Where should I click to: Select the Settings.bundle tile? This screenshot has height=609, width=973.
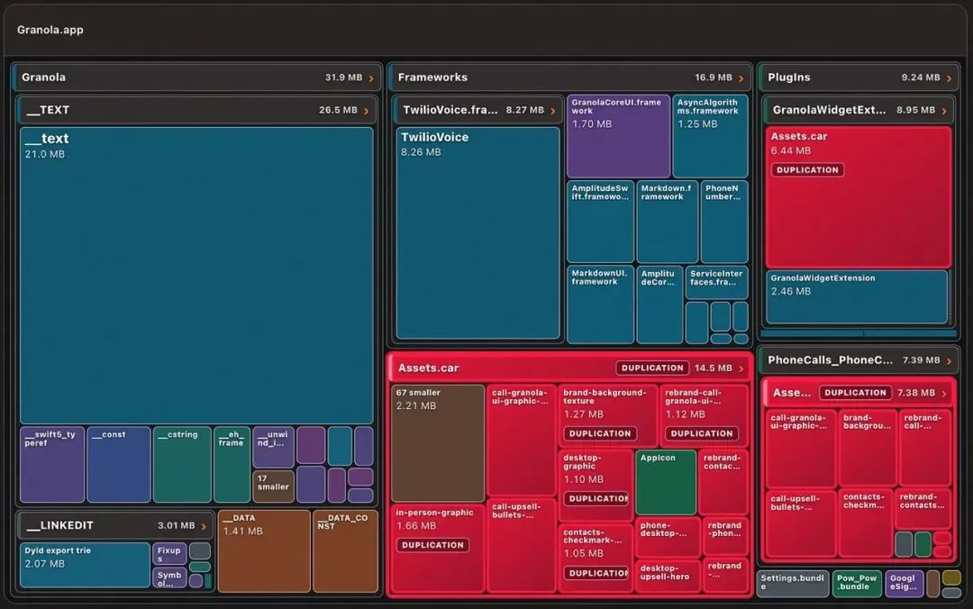(x=793, y=584)
